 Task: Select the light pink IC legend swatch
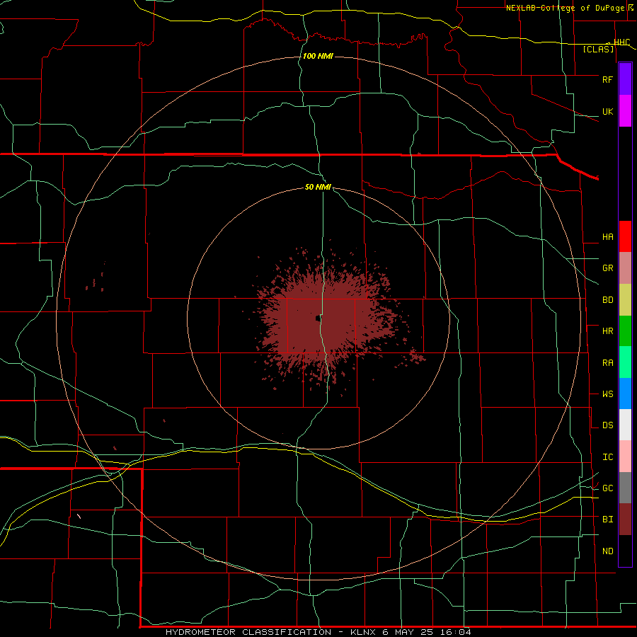click(x=625, y=457)
